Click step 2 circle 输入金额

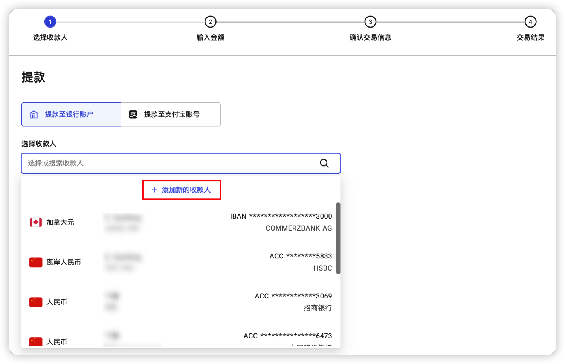(210, 22)
